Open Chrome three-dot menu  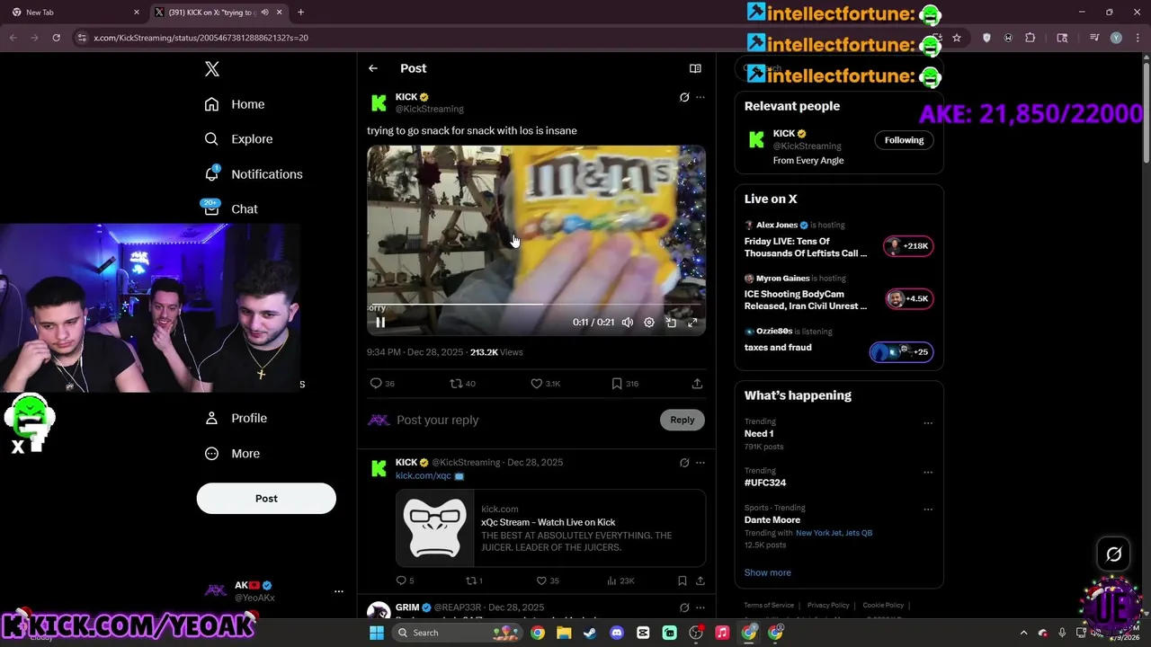coord(1138,38)
